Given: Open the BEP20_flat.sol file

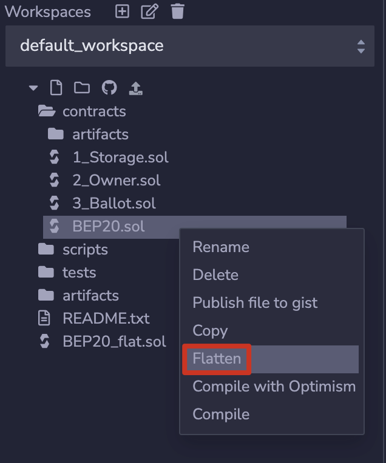Looking at the screenshot, I should [x=114, y=342].
